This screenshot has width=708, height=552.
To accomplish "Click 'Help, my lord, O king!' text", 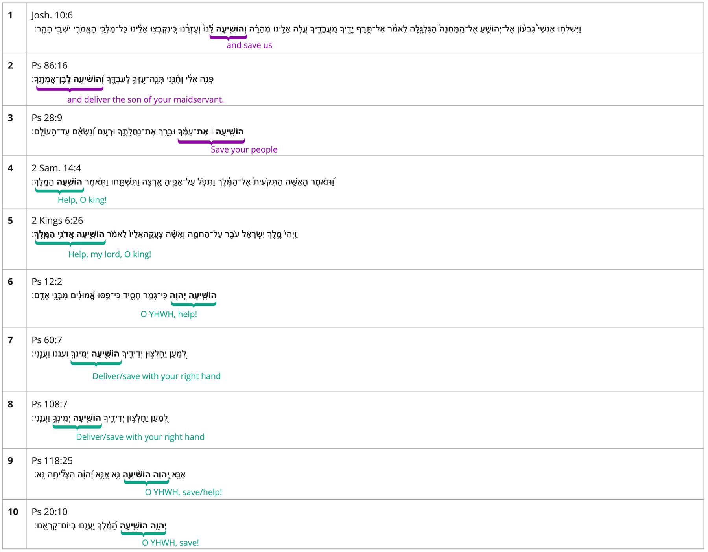I will 109,254.
